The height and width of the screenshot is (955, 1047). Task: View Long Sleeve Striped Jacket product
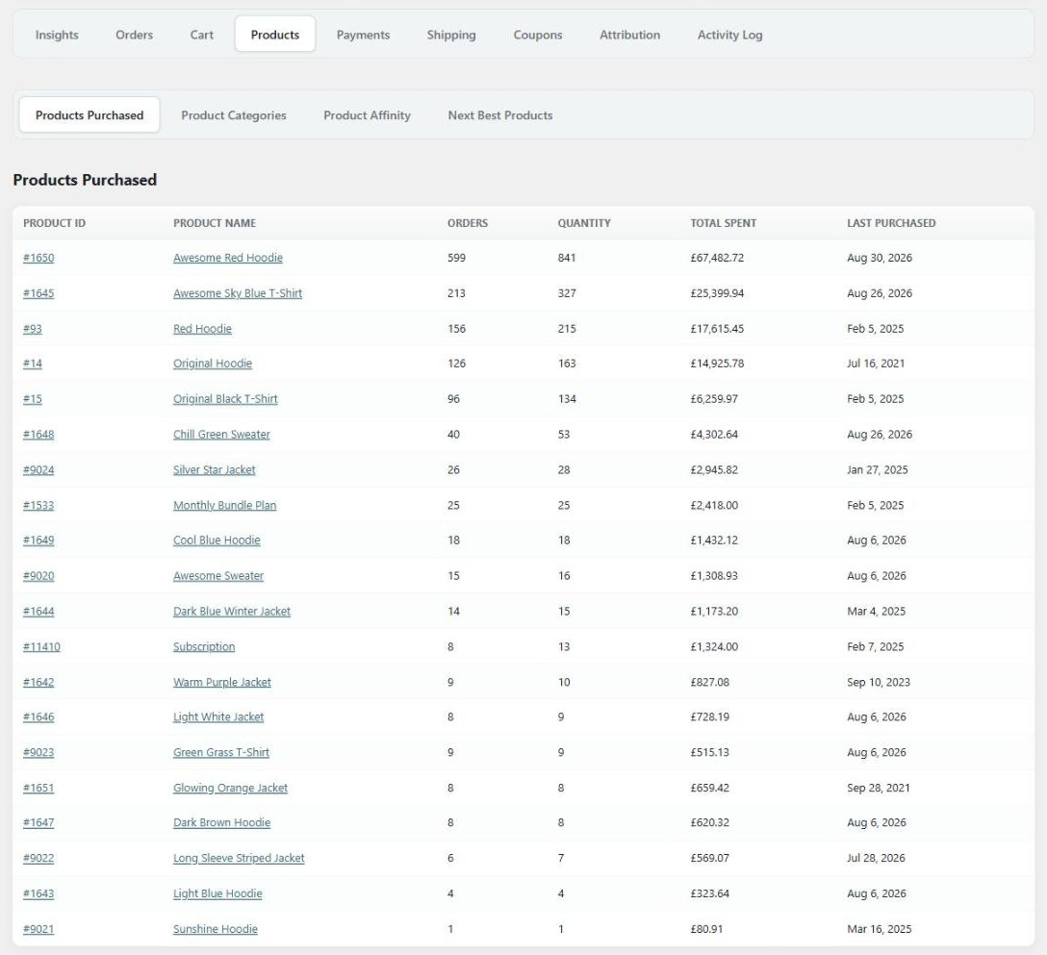point(239,858)
